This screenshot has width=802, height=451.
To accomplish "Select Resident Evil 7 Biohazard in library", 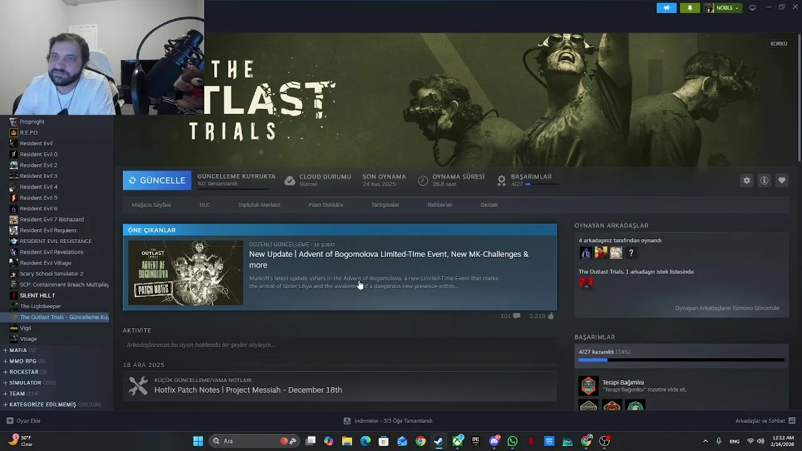I will pyautogui.click(x=51, y=219).
